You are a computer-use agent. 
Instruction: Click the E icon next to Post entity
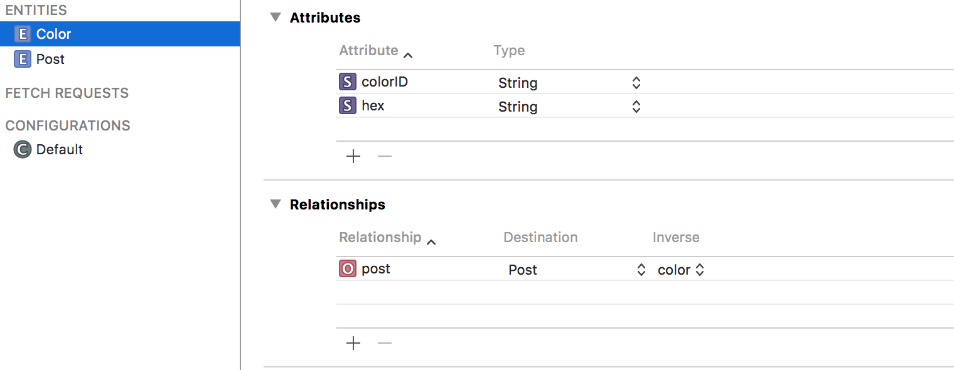[23, 58]
